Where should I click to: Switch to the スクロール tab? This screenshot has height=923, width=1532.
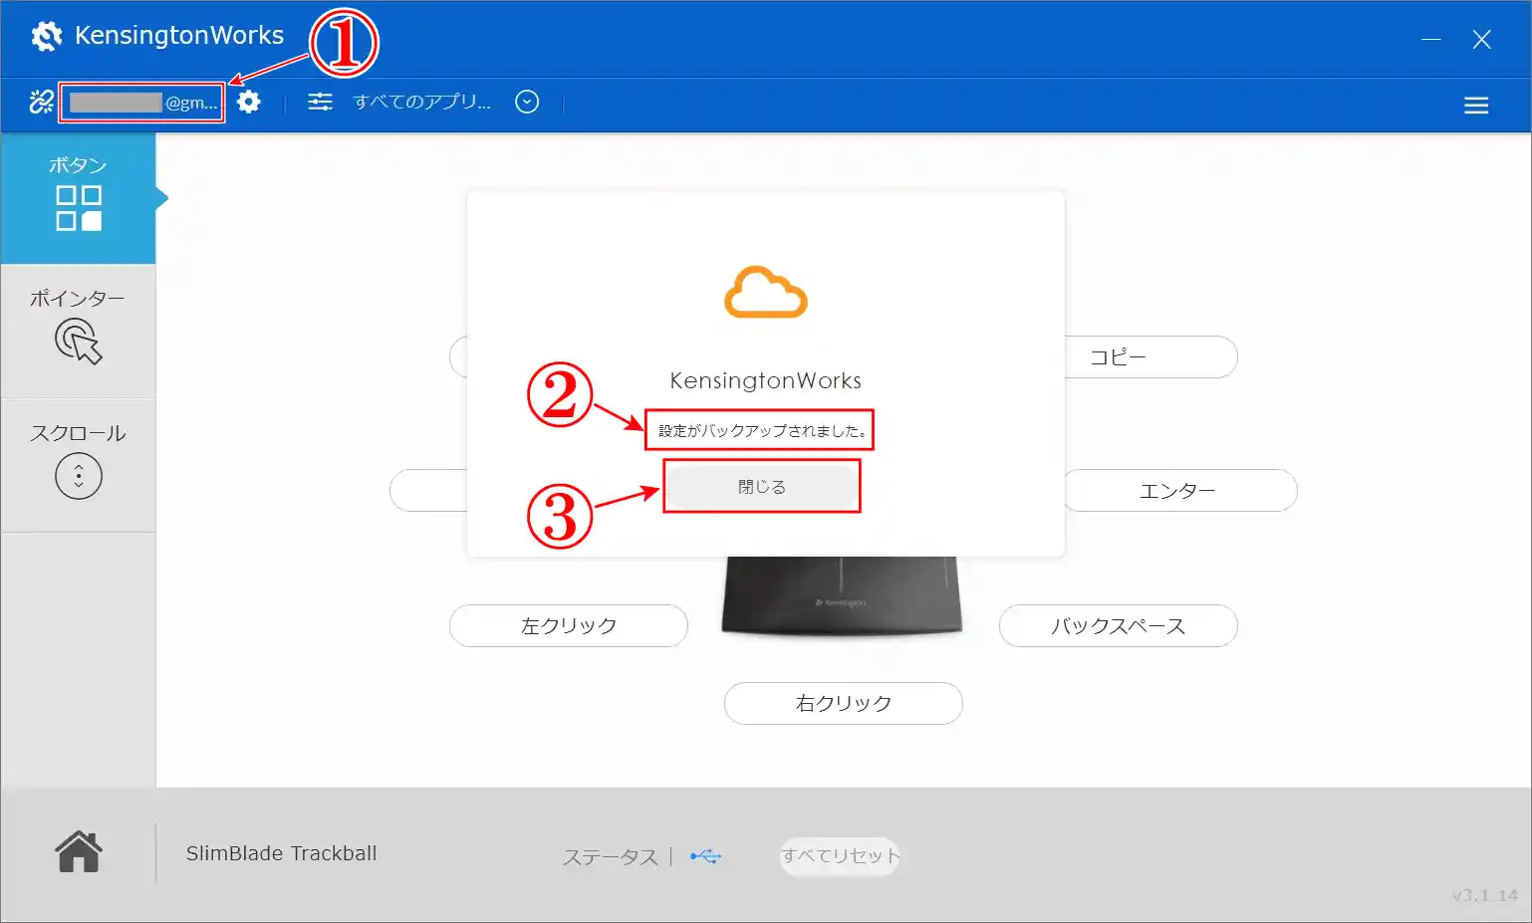point(78,466)
